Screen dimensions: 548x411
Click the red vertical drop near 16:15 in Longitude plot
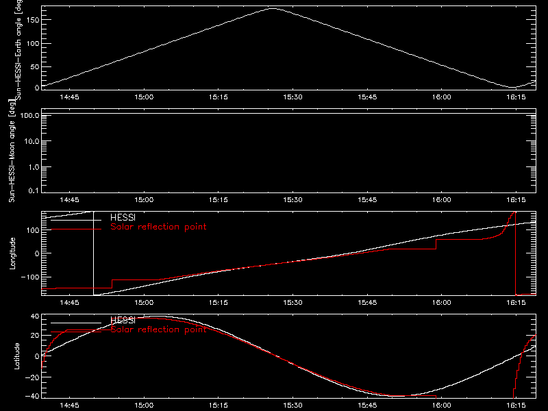coord(516,253)
